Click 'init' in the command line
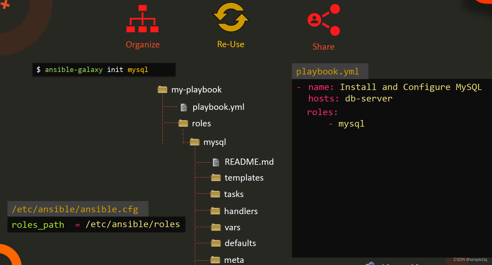Screen dimensions: 492x265 point(115,70)
